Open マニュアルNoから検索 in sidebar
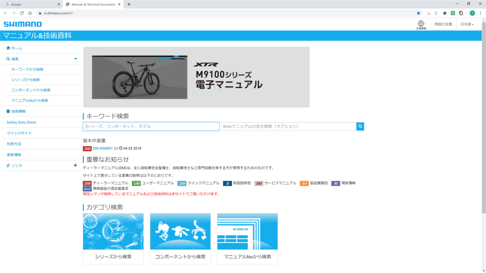486x273 pixels. point(30,100)
